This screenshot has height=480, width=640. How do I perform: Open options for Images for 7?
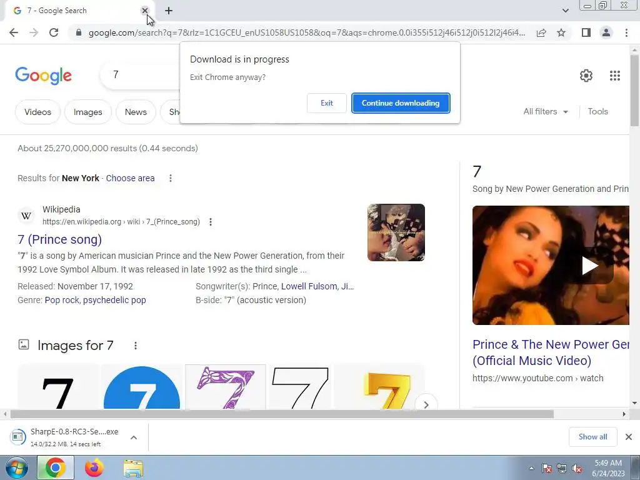click(x=136, y=346)
